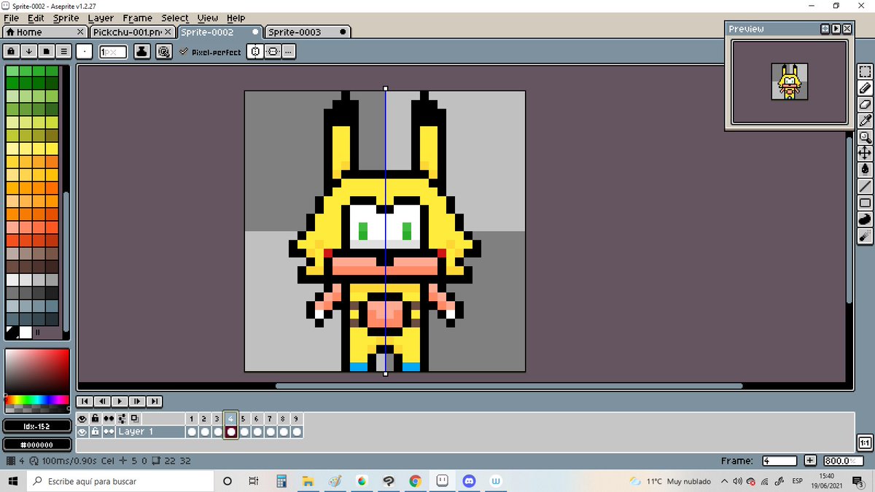Select the Blur/Jumble tool
The width and height of the screenshot is (875, 492).
point(865,235)
